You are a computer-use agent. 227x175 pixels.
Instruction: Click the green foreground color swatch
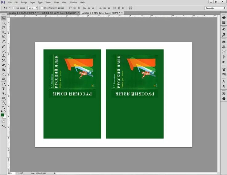click(x=2, y=115)
